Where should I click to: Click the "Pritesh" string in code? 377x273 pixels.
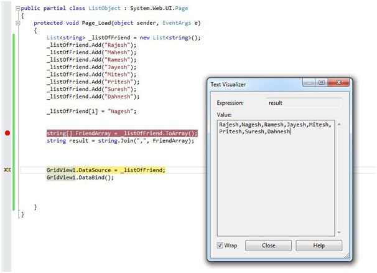(x=119, y=82)
